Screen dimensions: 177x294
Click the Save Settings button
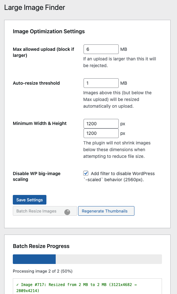pyautogui.click(x=29, y=200)
